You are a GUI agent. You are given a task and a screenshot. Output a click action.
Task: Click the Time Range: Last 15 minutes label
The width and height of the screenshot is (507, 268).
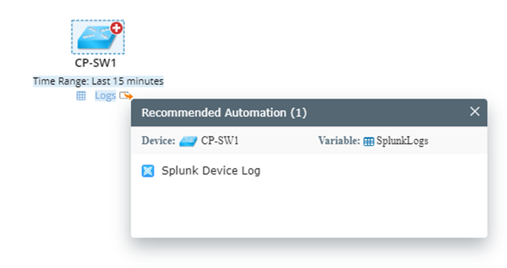point(98,82)
